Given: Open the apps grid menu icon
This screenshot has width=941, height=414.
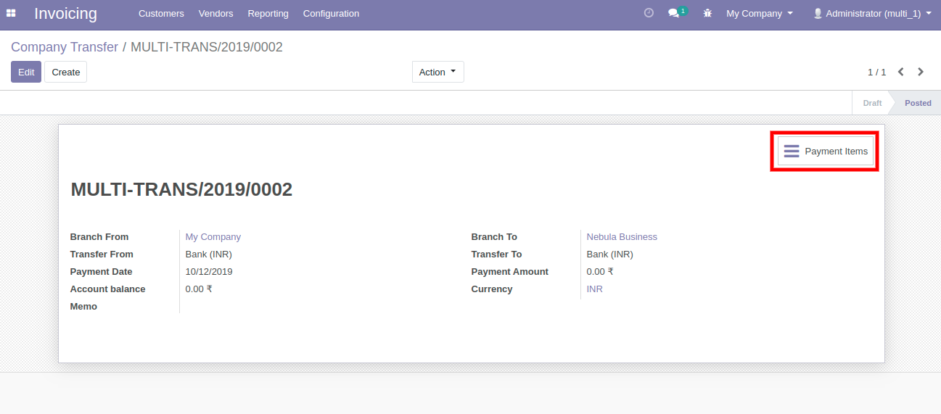Looking at the screenshot, I should (x=11, y=13).
